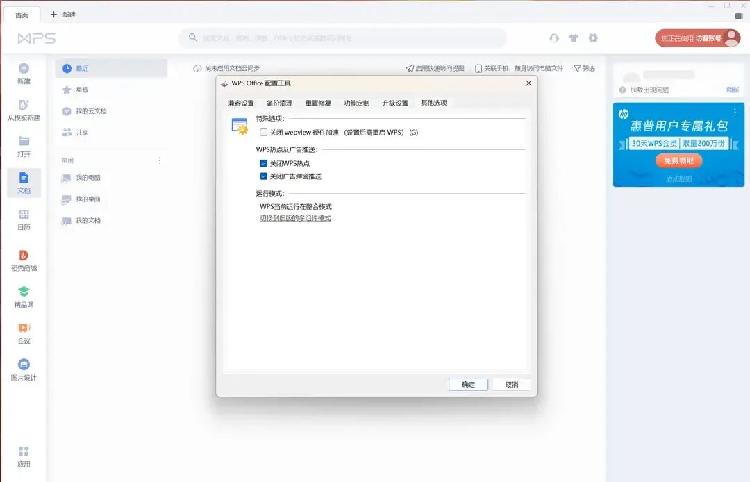Click the WPS logo
The image size is (750, 482).
pos(36,38)
